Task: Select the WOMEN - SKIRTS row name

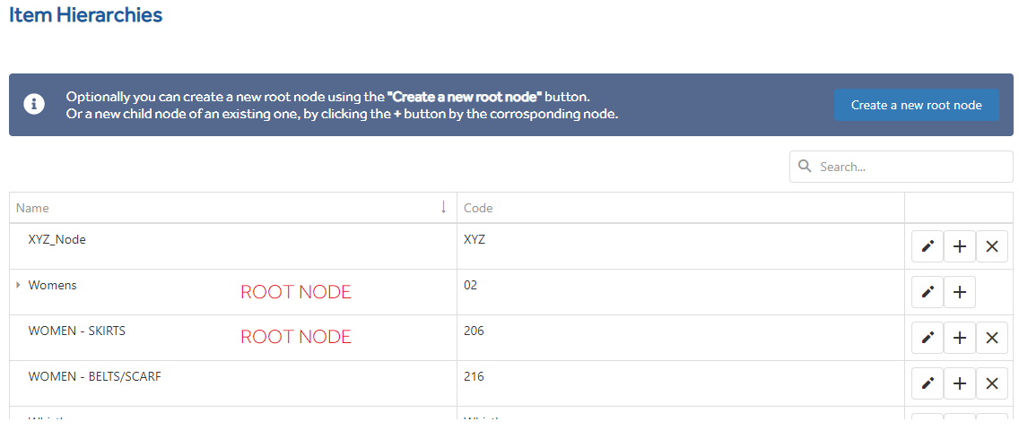Action: tap(76, 331)
